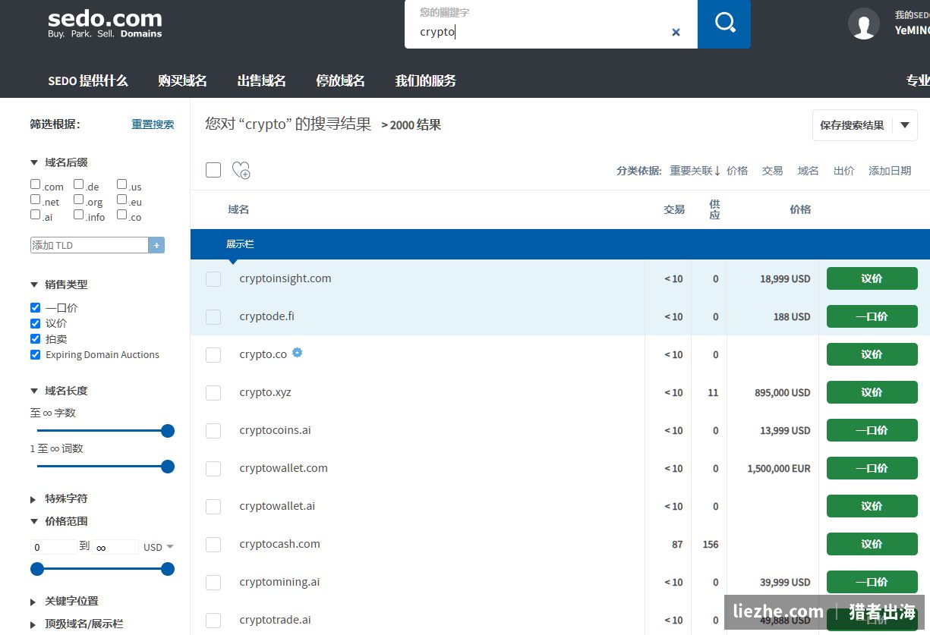Uncheck Expiring Domain Auctions filter
This screenshot has height=635, width=930.
pos(35,354)
